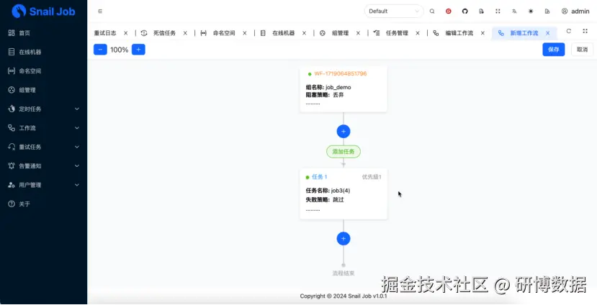
Task: Click the 组名称: job_demo line
Action: [328, 88]
